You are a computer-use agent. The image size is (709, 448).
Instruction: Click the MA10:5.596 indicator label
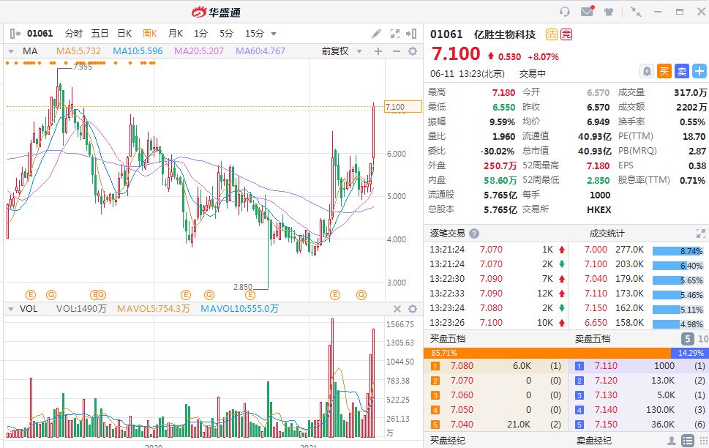tap(138, 51)
